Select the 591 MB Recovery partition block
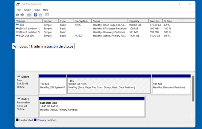This screenshot has width=202, height=129. 171,84
